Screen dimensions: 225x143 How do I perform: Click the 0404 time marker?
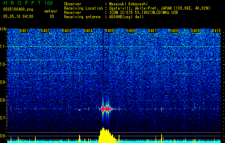pos(88,31)
